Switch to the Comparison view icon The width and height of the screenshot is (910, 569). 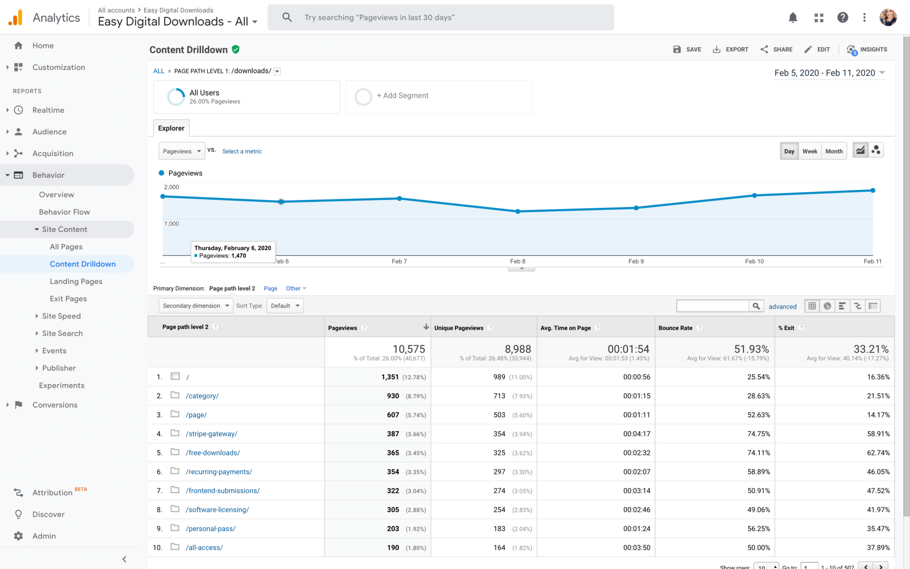tap(857, 306)
